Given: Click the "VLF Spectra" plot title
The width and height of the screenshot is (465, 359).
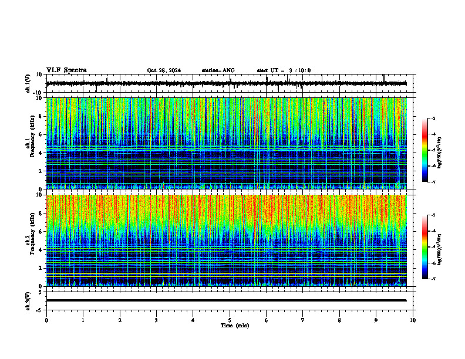Looking at the screenshot, I should point(66,70).
